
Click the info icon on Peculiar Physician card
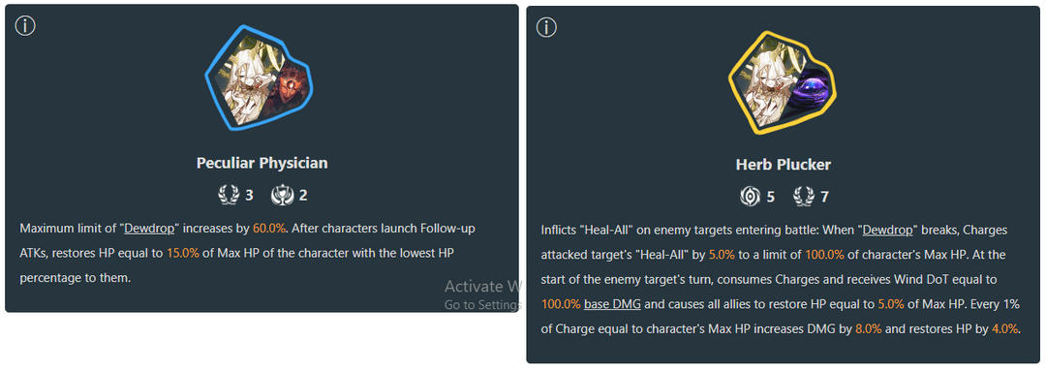pos(24,26)
